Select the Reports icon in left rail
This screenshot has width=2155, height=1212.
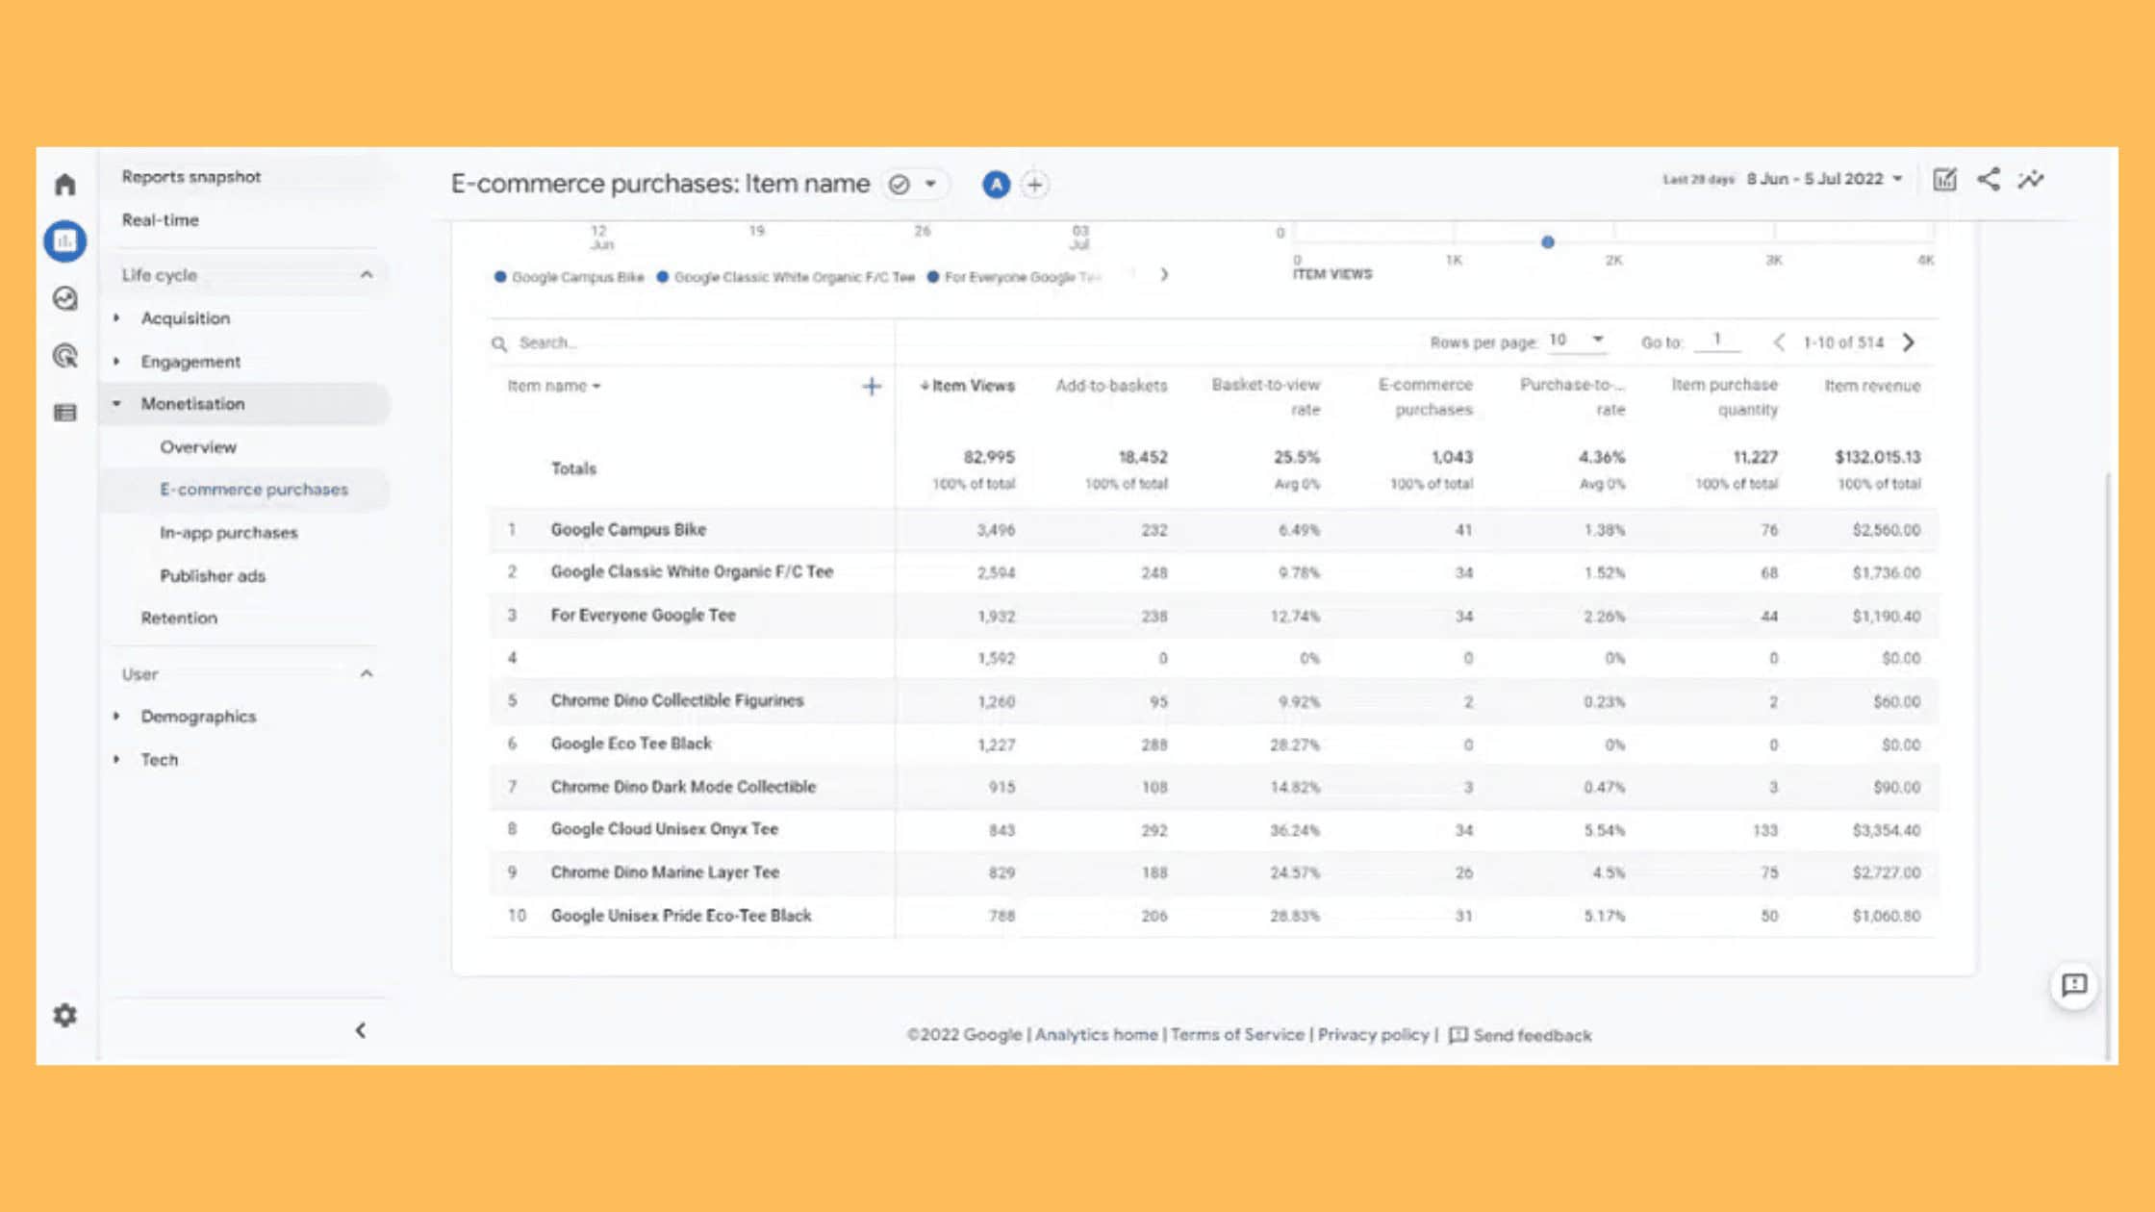[64, 240]
